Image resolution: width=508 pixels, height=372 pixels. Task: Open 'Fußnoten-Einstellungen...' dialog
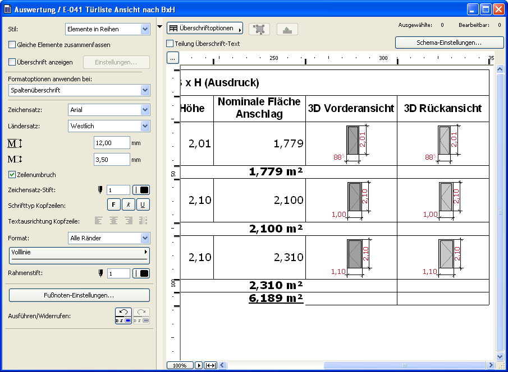(79, 295)
